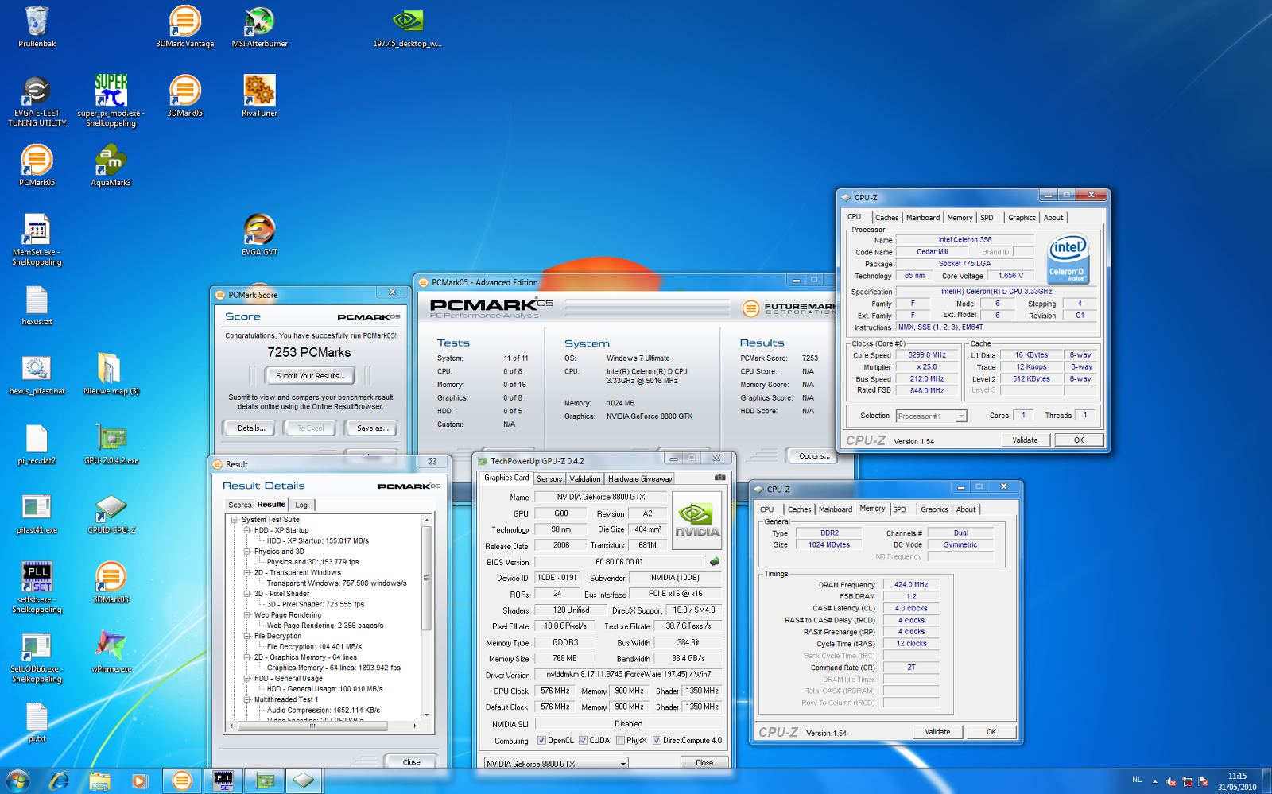Click Validate in the top CPU-Z window
This screenshot has width=1272, height=794.
pos(1025,440)
